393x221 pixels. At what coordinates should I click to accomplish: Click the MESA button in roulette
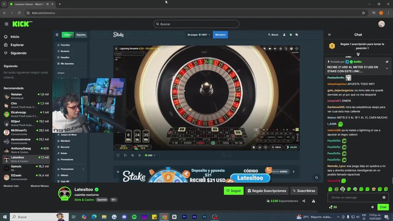click(x=276, y=147)
